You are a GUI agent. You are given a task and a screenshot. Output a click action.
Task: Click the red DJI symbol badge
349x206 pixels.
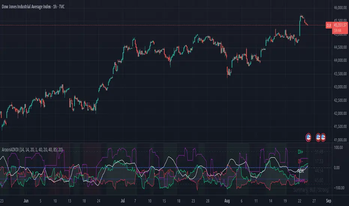pos(328,25)
